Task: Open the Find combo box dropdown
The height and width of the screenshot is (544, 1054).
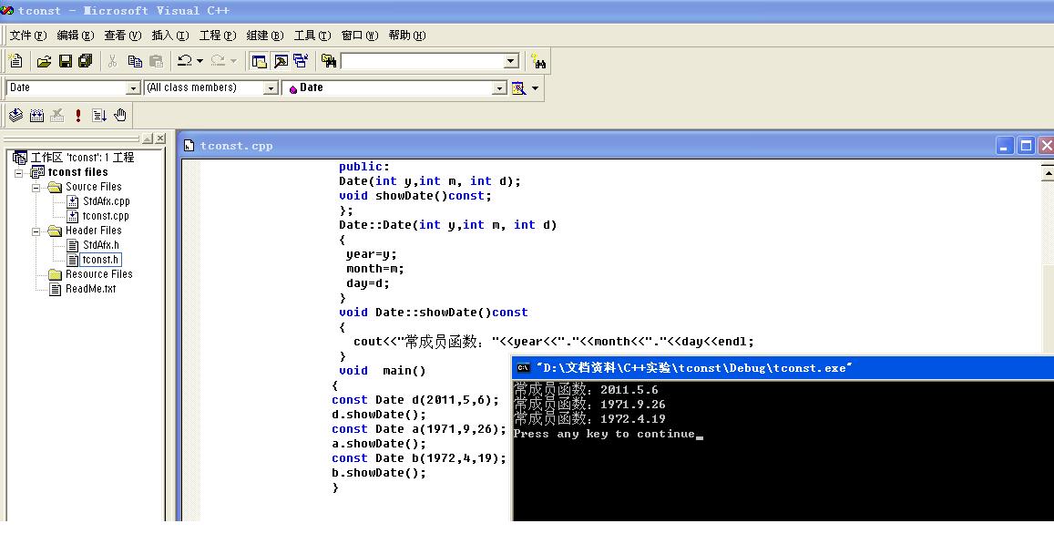Action: (512, 61)
